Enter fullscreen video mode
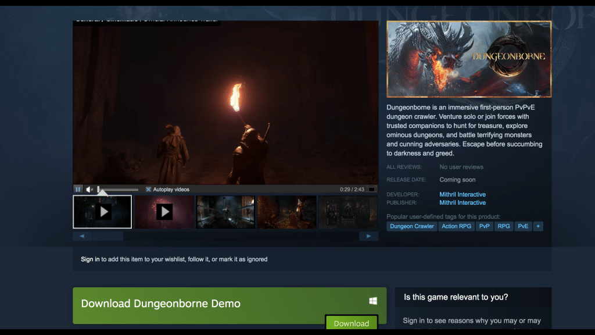This screenshot has height=335, width=595. [x=372, y=189]
